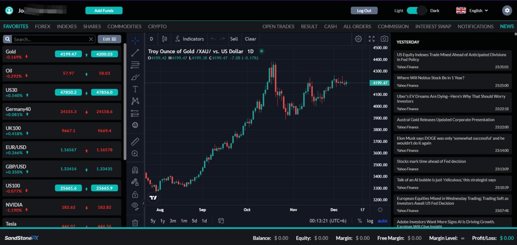Take a chart snapshot with camera icon
Screen dimensions: 517x245
(384, 39)
